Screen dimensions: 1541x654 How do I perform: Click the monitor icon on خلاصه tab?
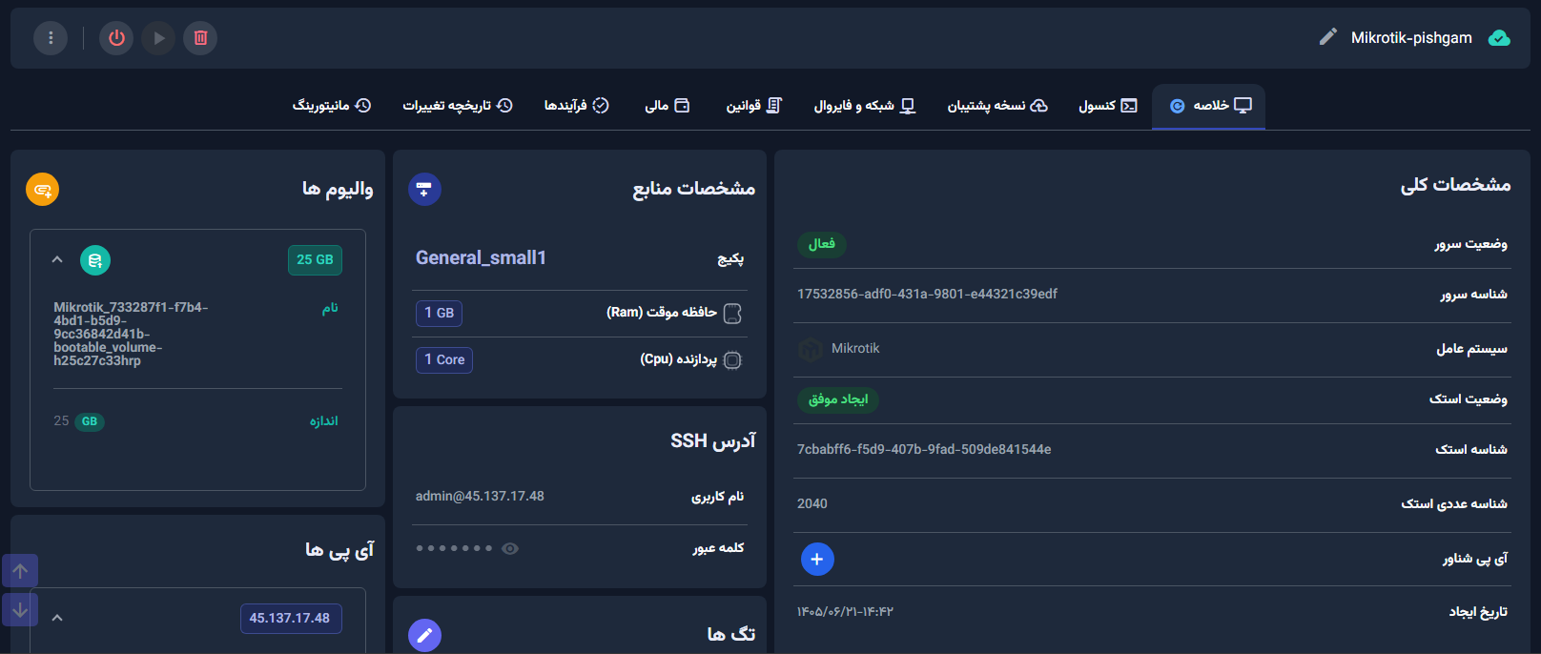pos(1243,106)
